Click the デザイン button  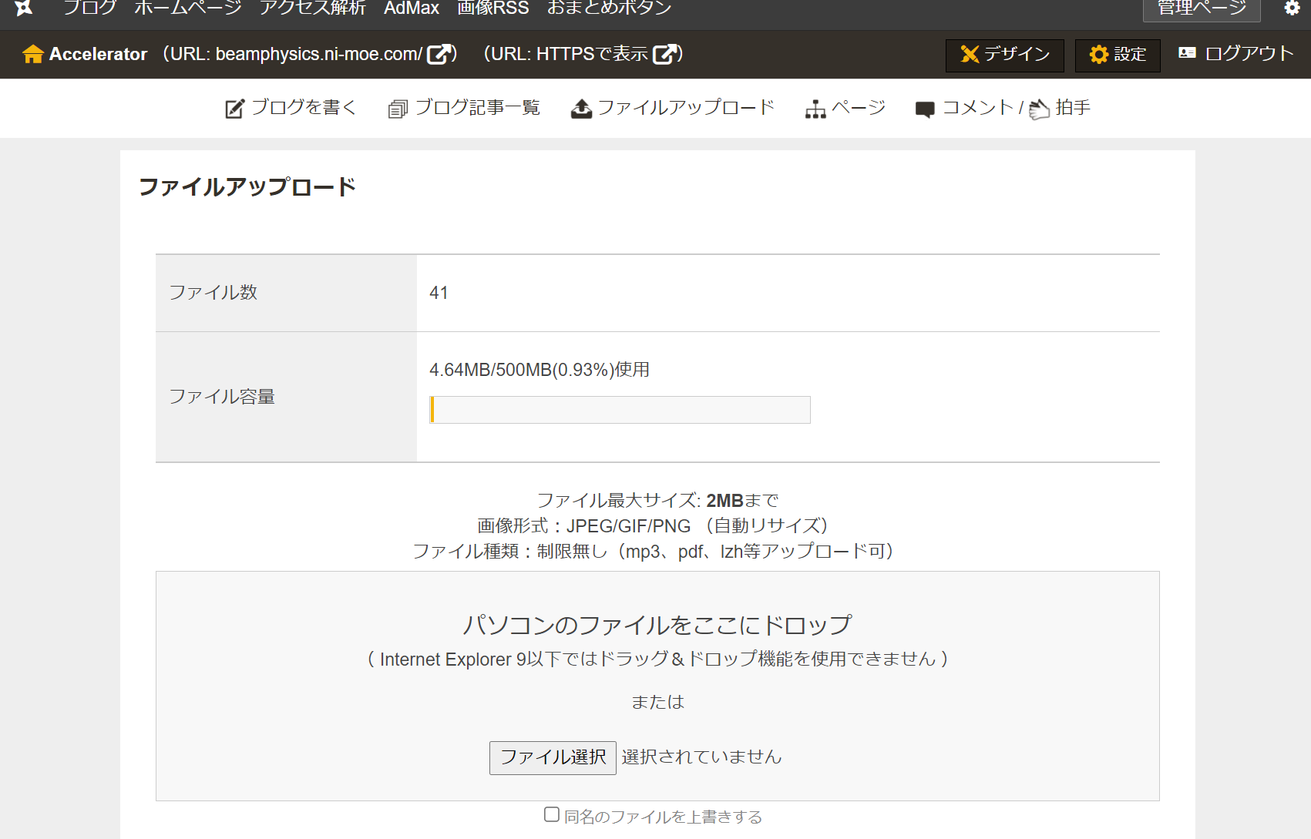pos(1004,55)
